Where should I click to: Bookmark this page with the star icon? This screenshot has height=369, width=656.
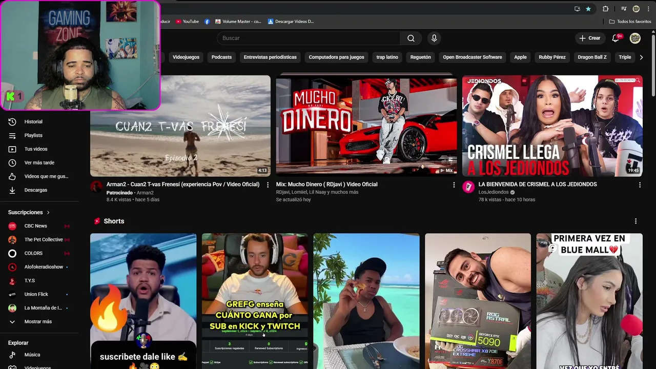[588, 9]
